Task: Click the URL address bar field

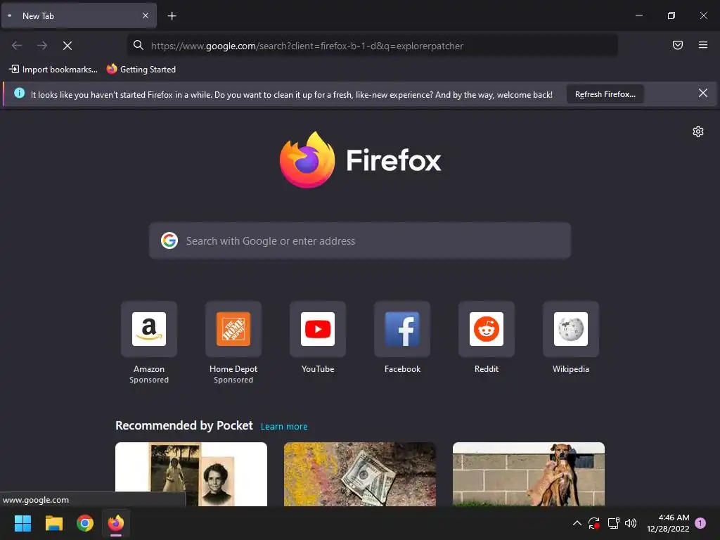Action: [373, 46]
